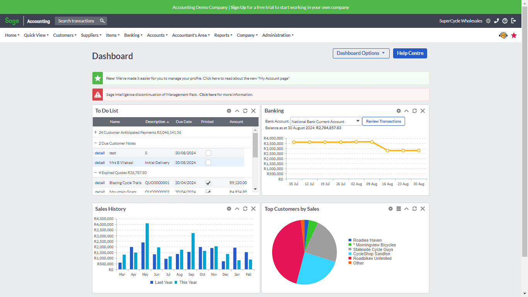Click the Roadies Haven legend colour swatch
Image resolution: width=528 pixels, height=297 pixels.
click(x=350, y=240)
